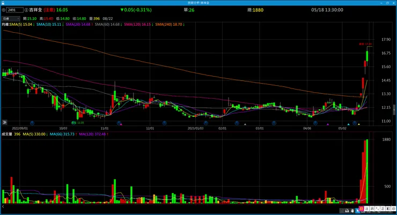Viewport: 397px width, 215px height.
Task: Click the MA(120) 372.48 volume label
Action: pyautogui.click(x=93, y=135)
